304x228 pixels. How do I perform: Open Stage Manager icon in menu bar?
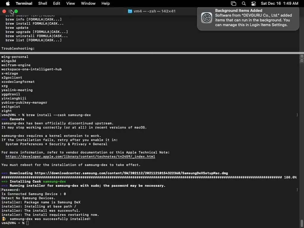click(233, 3)
